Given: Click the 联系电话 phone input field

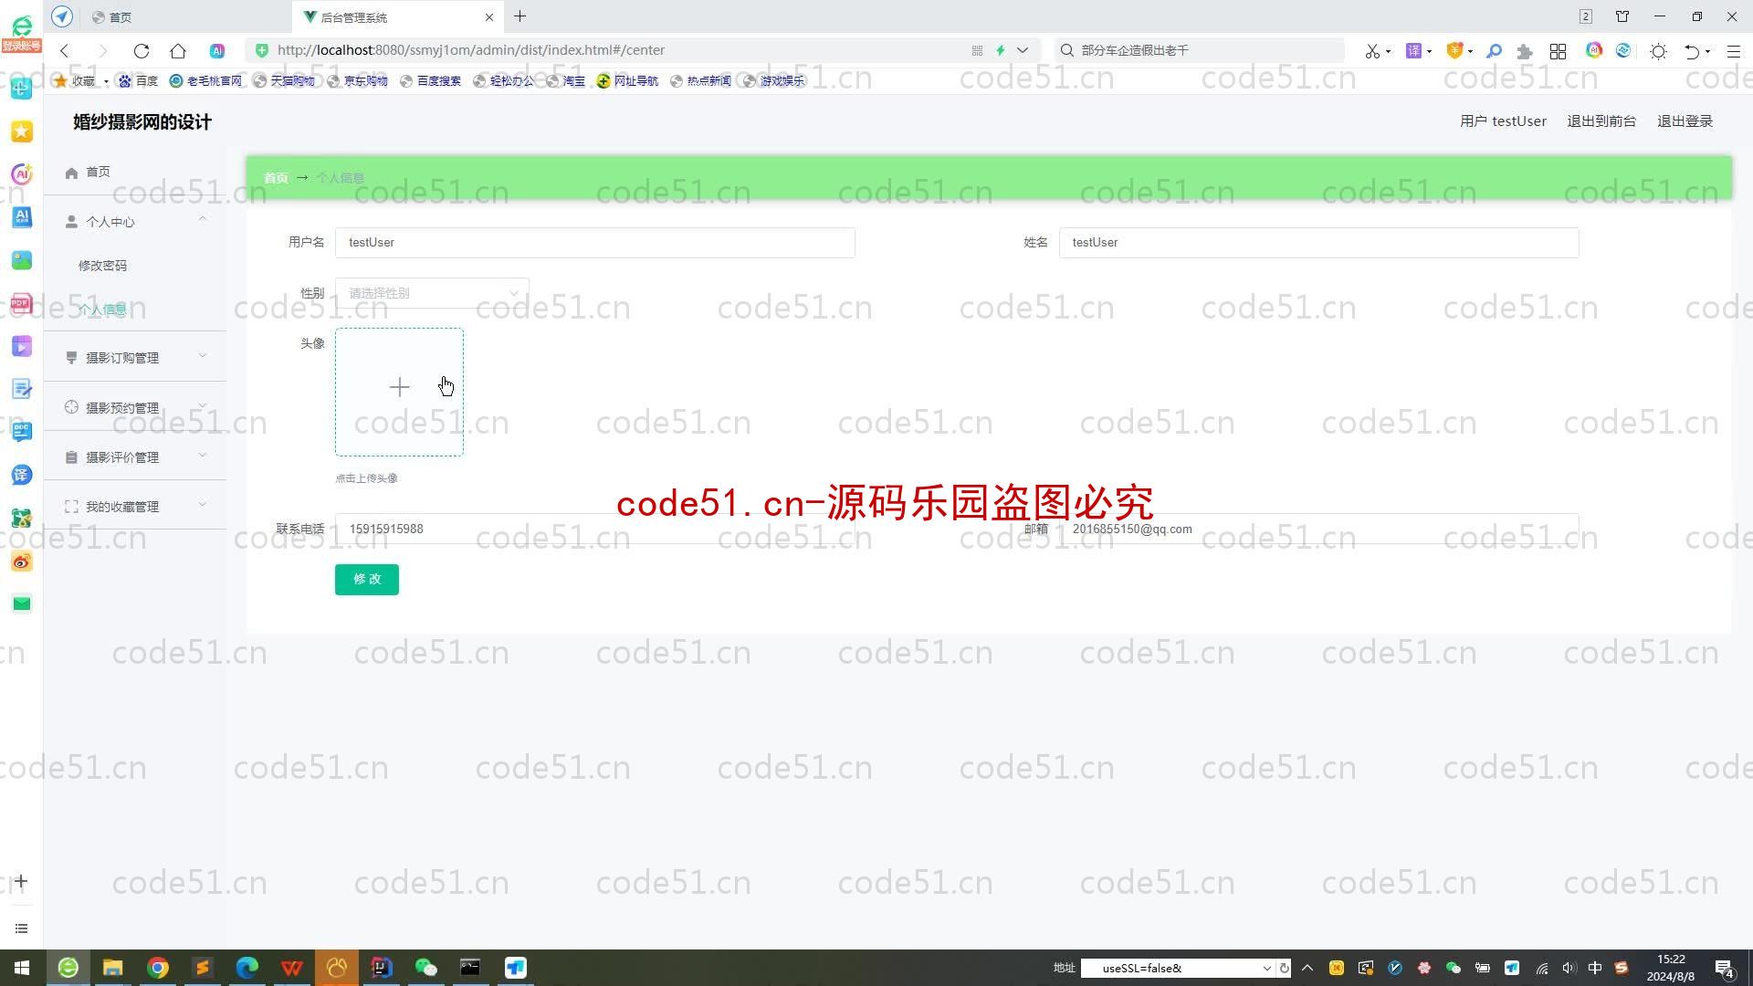Looking at the screenshot, I should pos(596,529).
